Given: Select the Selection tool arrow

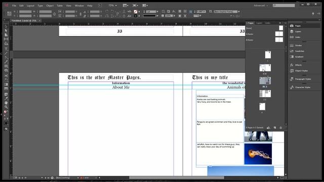Looking at the screenshot, I should click(x=6, y=26).
